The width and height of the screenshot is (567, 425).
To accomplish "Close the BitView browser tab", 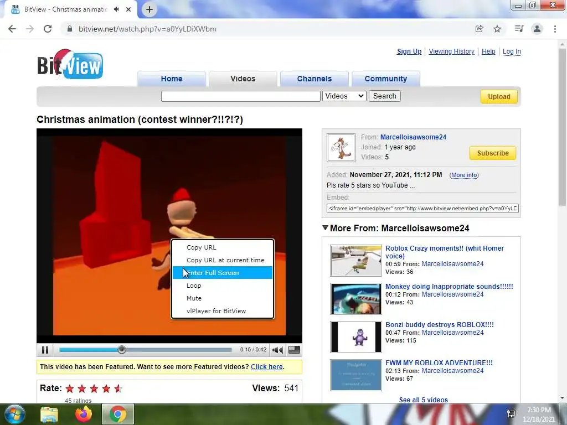I will 128,9.
